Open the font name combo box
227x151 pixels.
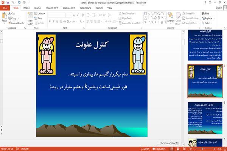click(x=56, y=15)
